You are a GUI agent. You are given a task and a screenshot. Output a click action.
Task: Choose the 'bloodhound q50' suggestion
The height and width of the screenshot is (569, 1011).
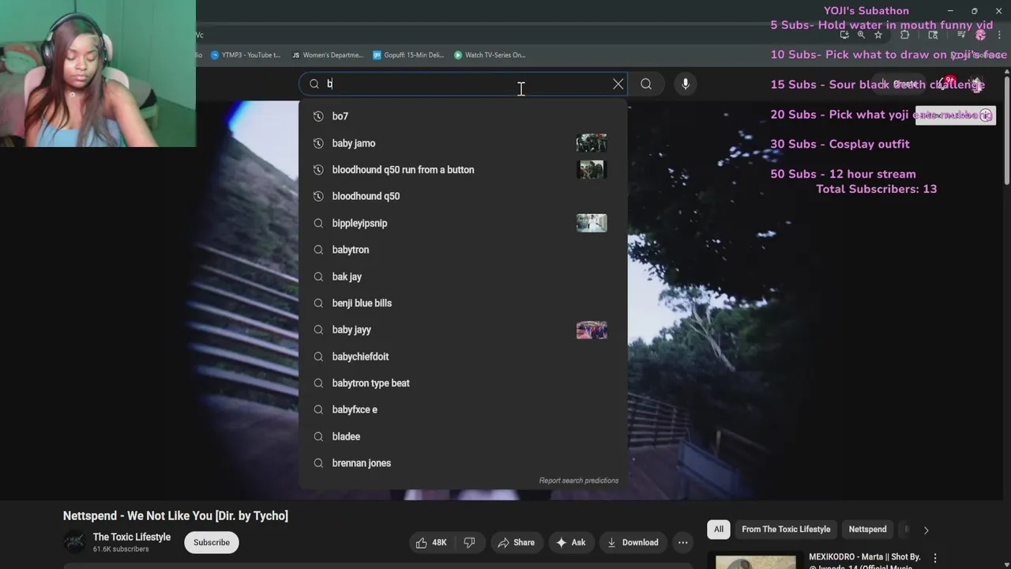tap(463, 196)
